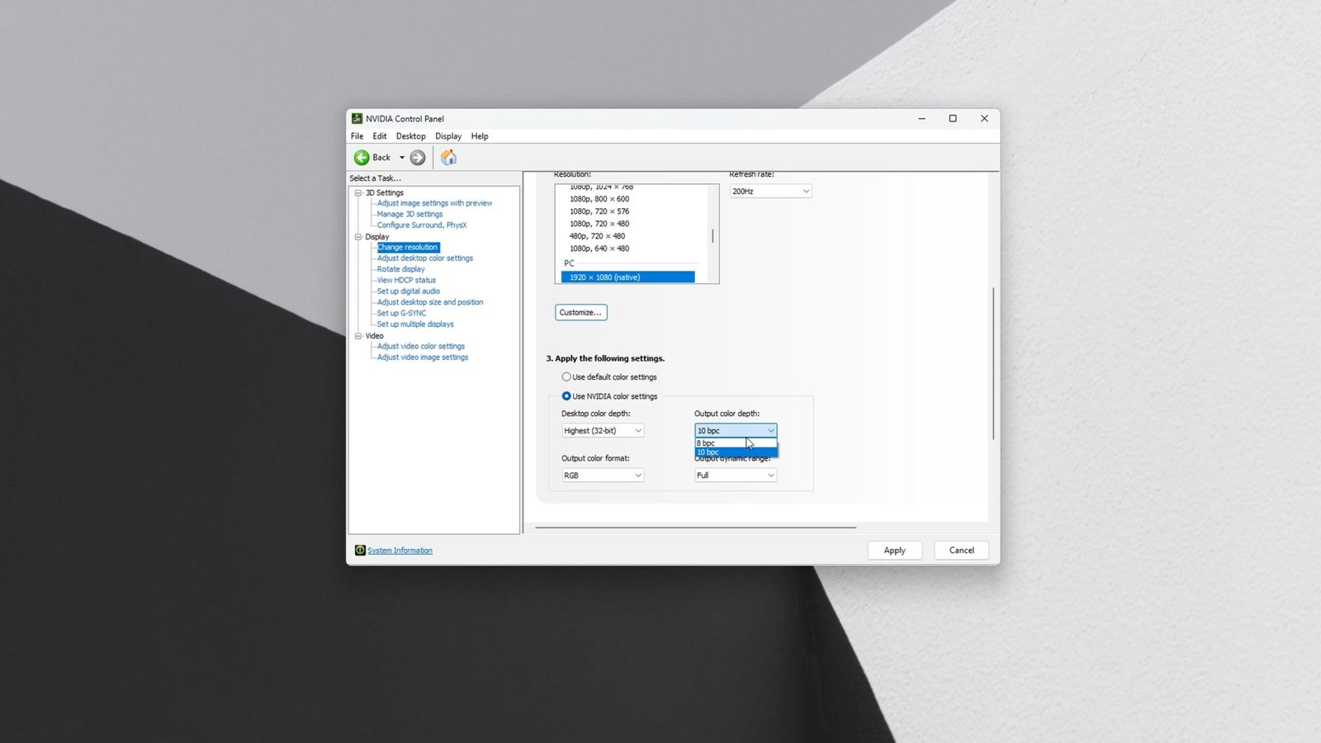This screenshot has width=1321, height=743.
Task: Click the Forward arrow icon in toolbar
Action: (x=418, y=158)
